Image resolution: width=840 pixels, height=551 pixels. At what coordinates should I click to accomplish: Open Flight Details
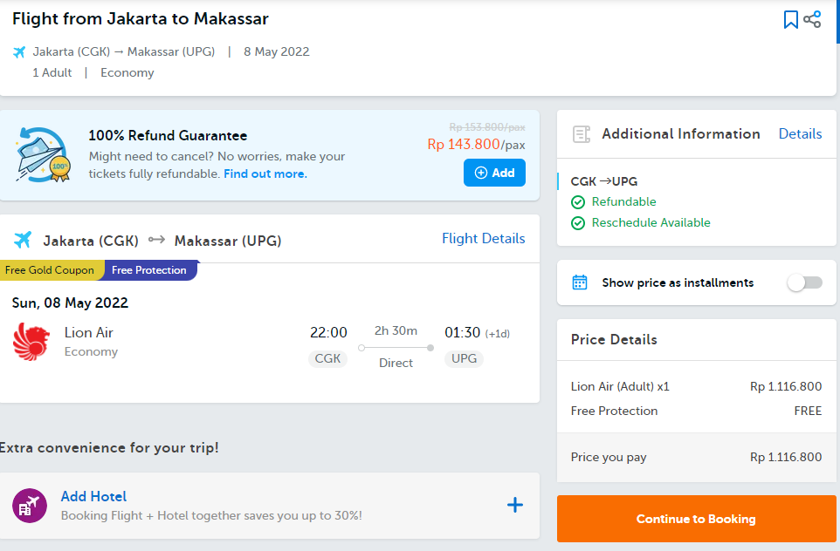[x=483, y=239]
